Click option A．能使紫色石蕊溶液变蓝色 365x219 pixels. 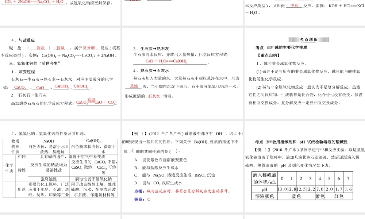[161, 160]
